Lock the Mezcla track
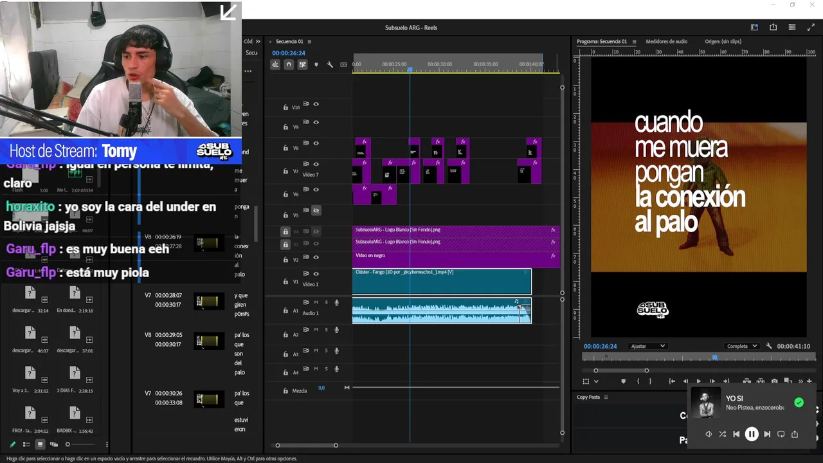 tap(285, 390)
